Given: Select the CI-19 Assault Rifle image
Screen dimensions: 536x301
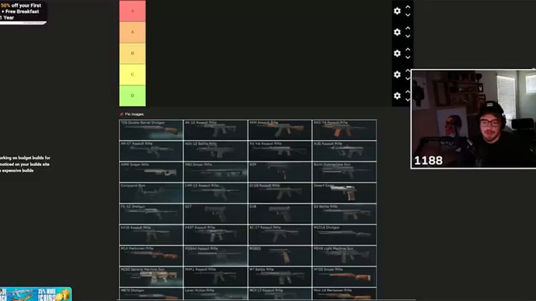Looking at the screenshot, I should [x=279, y=193].
